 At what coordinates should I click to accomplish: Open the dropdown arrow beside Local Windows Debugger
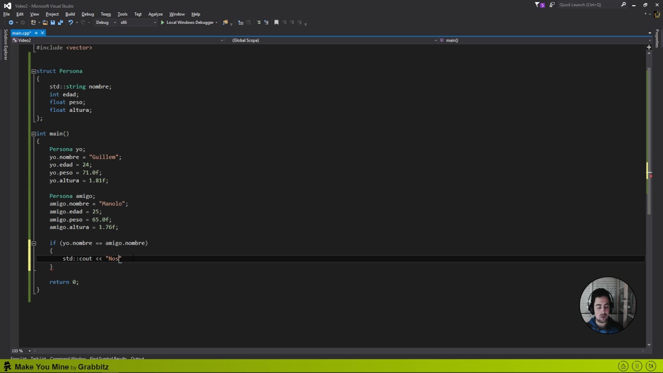(x=217, y=22)
